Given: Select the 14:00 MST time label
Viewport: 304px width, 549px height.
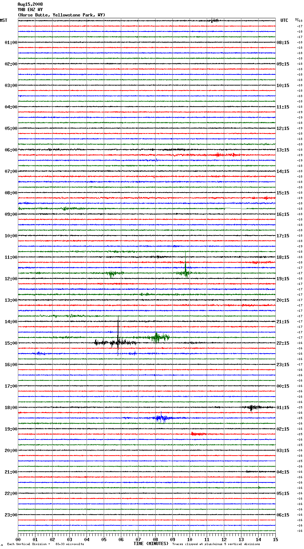Looking at the screenshot, I should pyautogui.click(x=11, y=322).
